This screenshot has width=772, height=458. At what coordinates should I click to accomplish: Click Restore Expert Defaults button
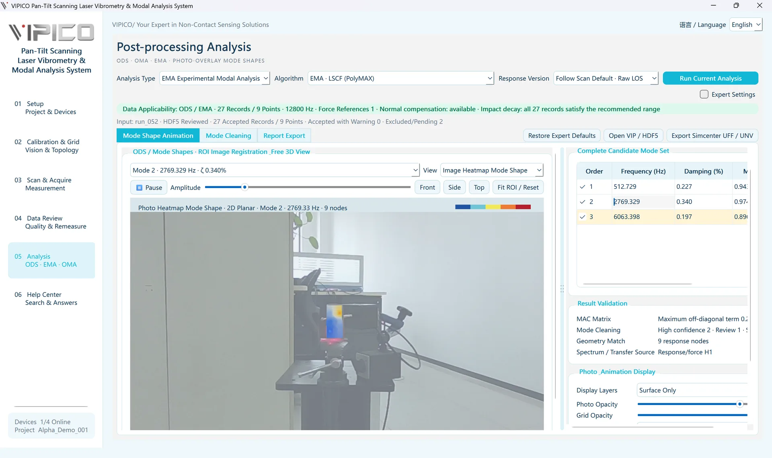click(x=562, y=136)
